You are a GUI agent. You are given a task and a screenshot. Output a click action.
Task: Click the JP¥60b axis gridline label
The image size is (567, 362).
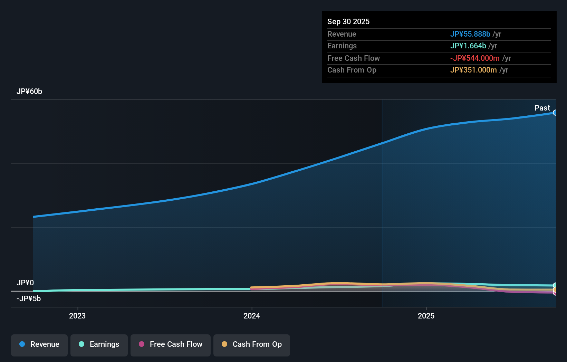(x=30, y=92)
